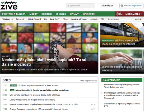Click the Mám tip pre redakciu link
Image resolution: width=145 pixels, height=111 pixels.
click(88, 81)
